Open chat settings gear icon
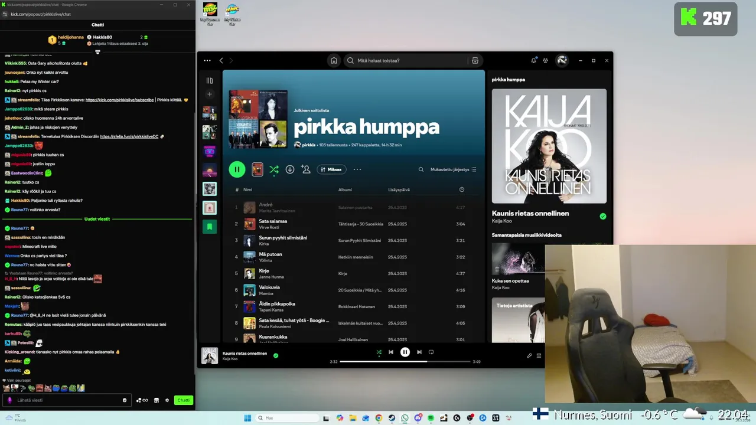 [x=167, y=400]
